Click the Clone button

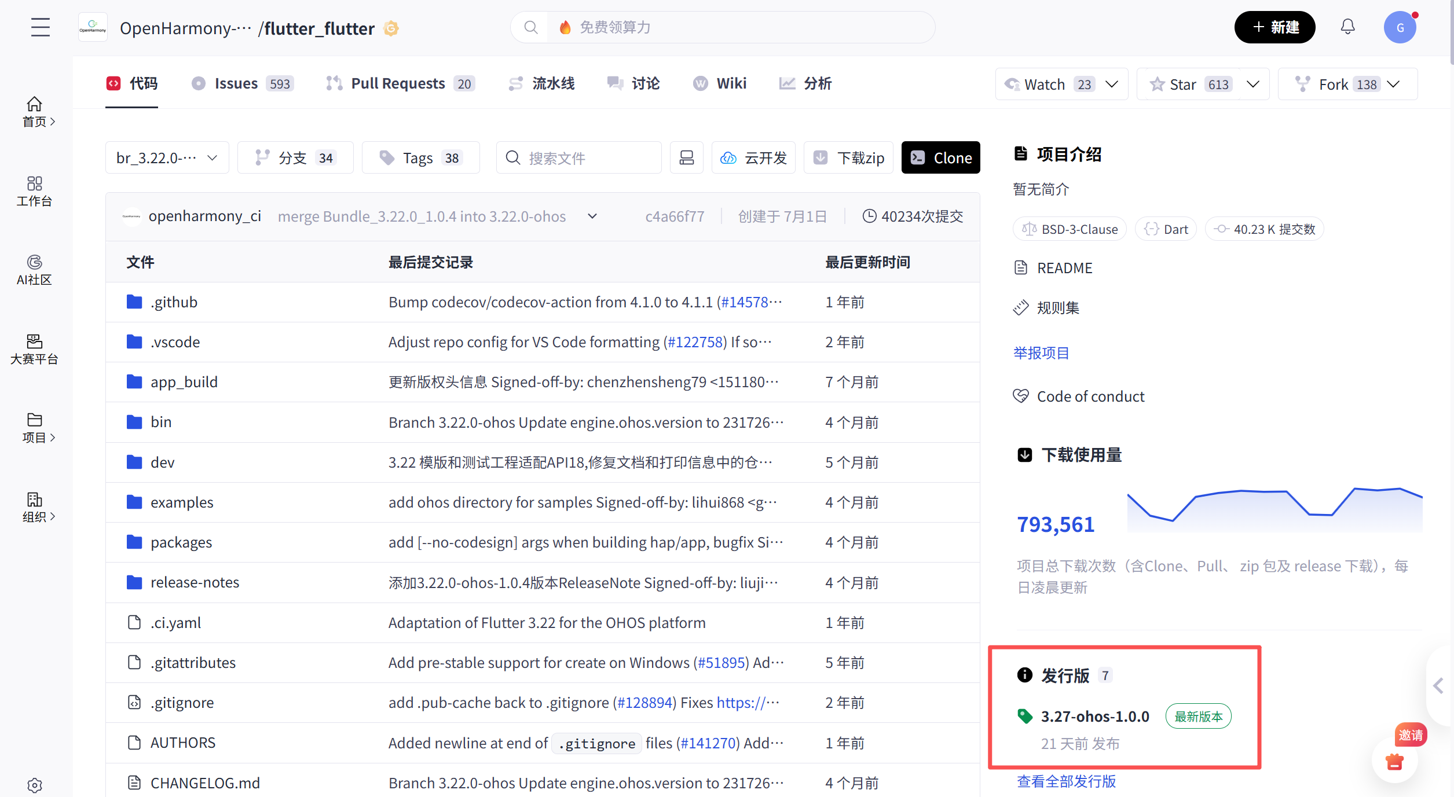point(940,157)
